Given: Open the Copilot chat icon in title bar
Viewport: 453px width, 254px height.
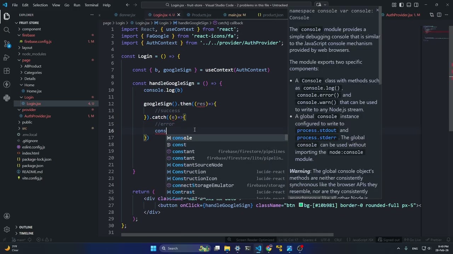Looking at the screenshot, I should tap(319, 5).
